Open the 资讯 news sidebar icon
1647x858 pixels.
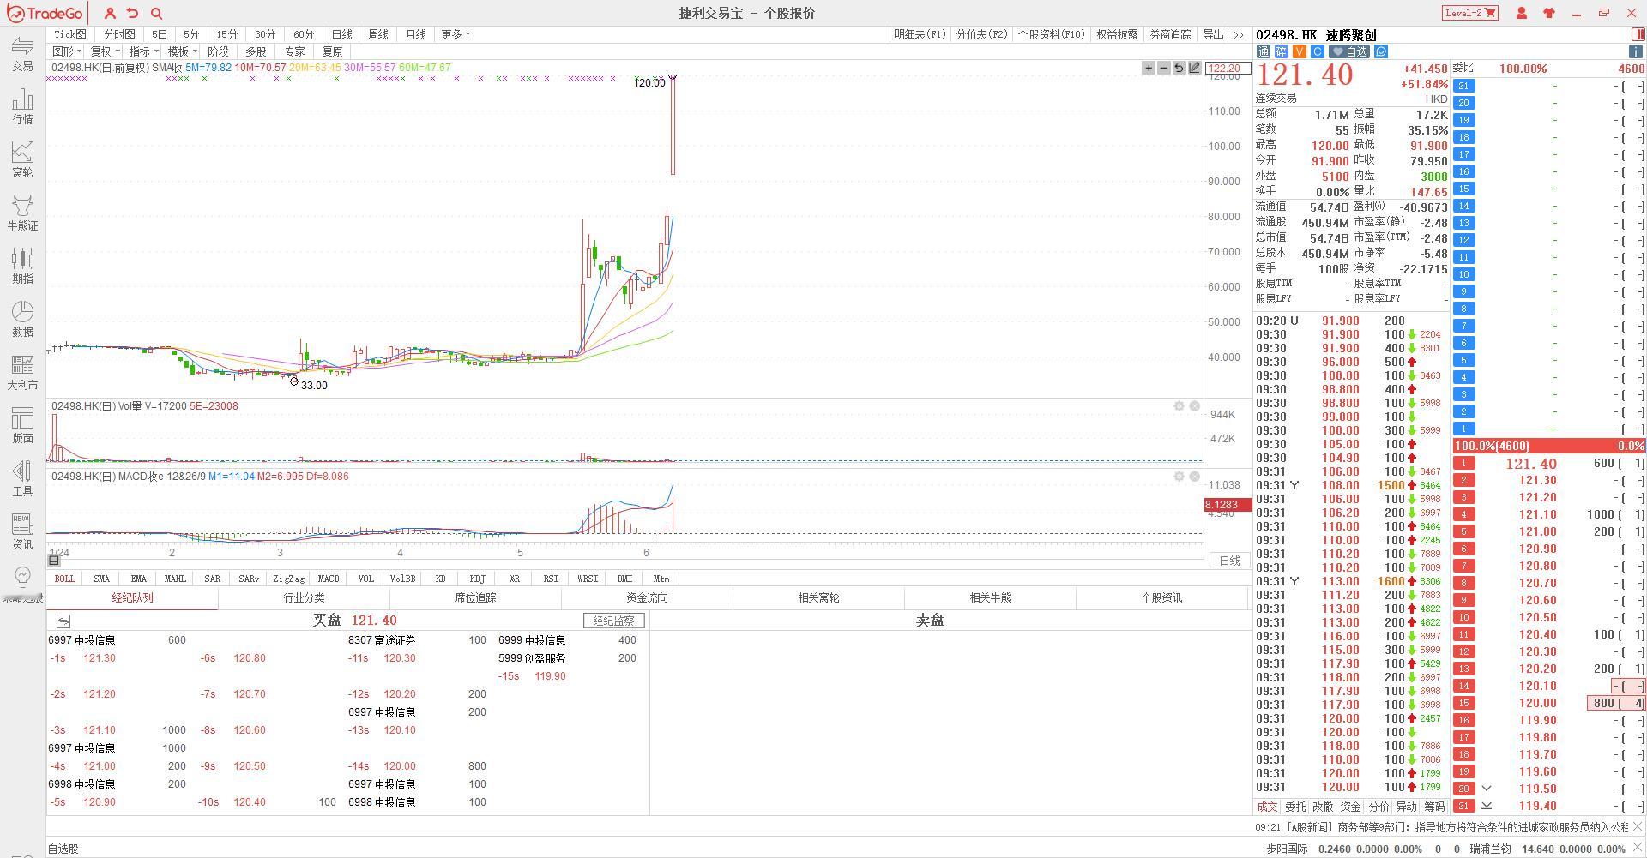[x=22, y=531]
